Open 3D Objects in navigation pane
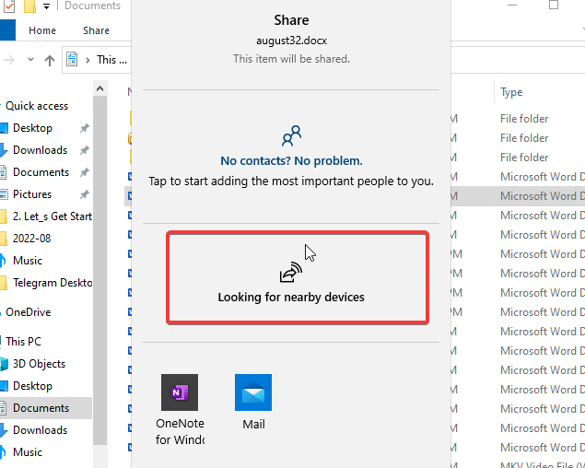 (x=38, y=364)
